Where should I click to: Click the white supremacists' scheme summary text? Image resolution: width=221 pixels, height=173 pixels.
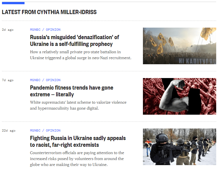pos(78,105)
